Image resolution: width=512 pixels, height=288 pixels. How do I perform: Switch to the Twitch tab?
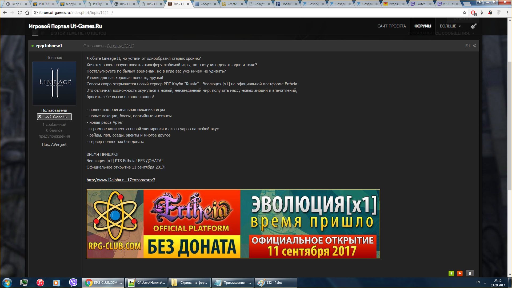pos(421,4)
